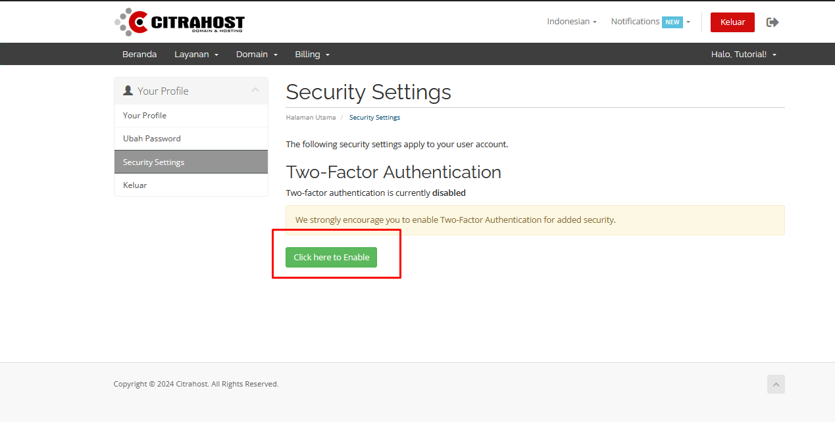Go to Beranda in navigation bar
The width and height of the screenshot is (835, 422).
coord(139,55)
